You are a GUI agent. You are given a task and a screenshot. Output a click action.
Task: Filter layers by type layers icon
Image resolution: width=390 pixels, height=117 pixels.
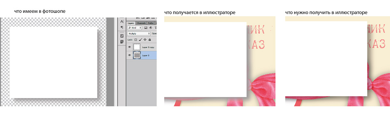coord(156,28)
